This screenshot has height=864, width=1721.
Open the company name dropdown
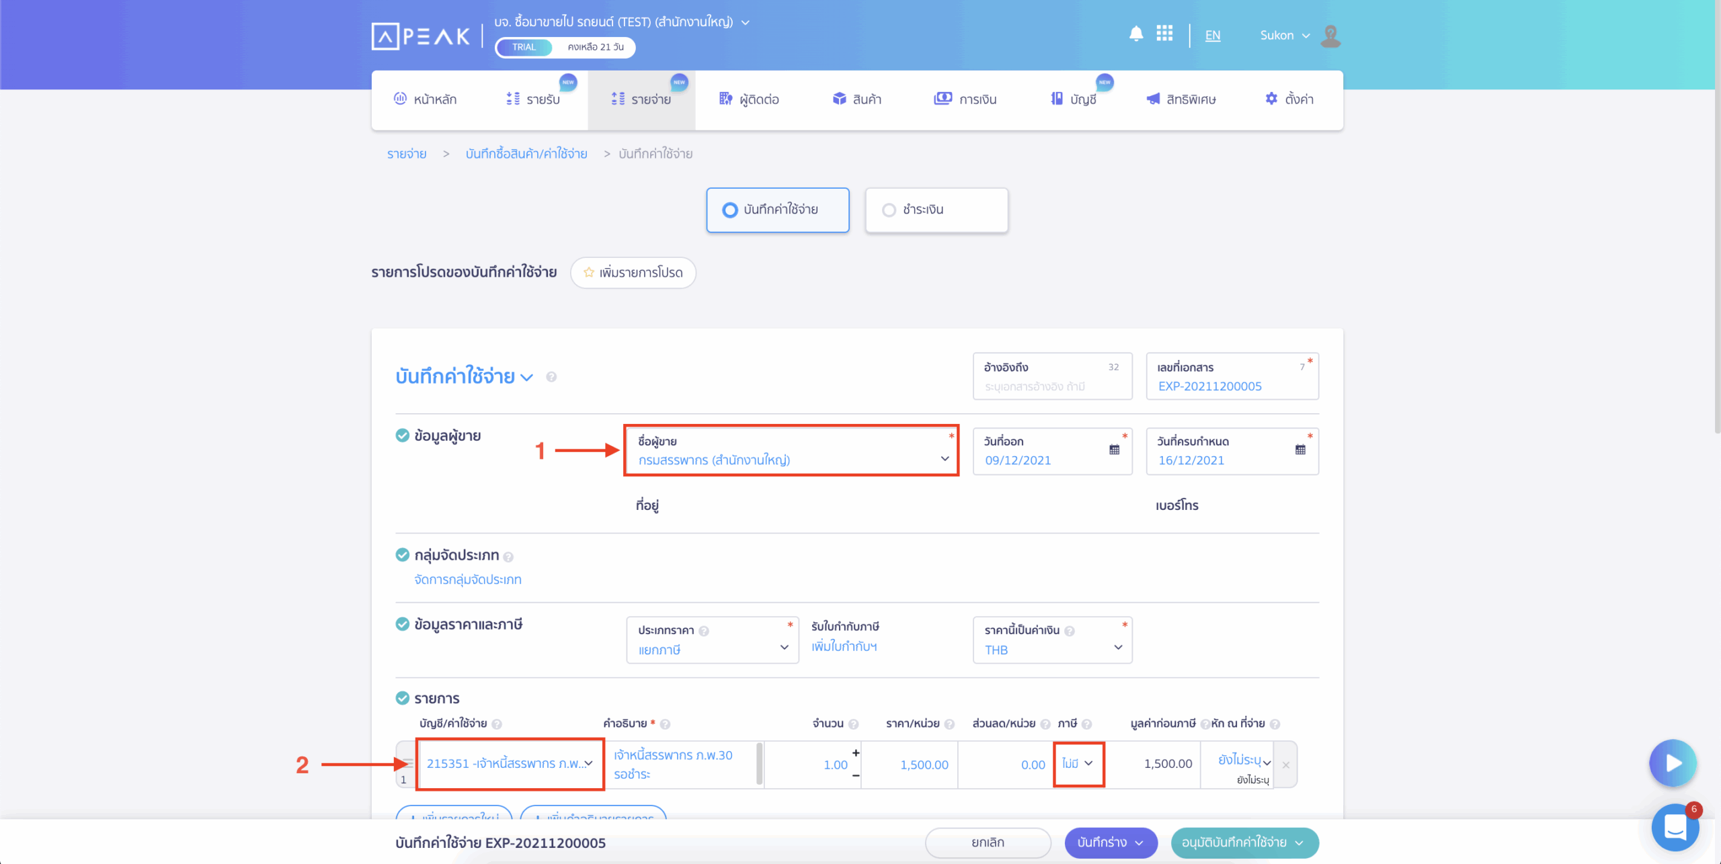(622, 22)
